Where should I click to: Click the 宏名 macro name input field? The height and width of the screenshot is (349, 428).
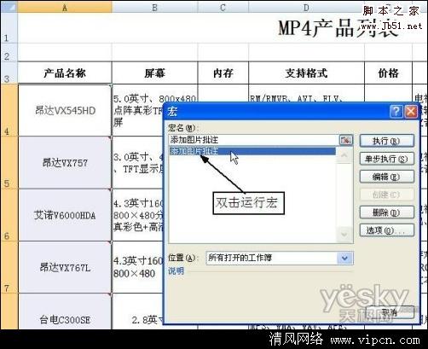[254, 140]
